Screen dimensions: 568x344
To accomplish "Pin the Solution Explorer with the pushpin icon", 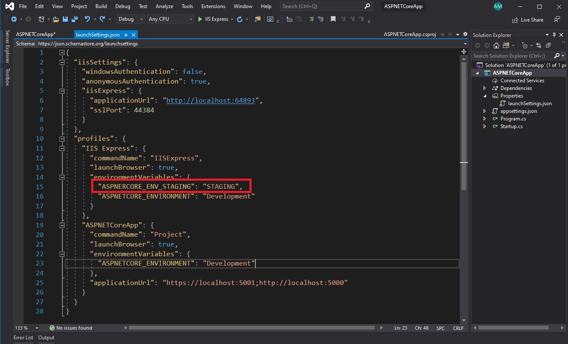I will [554, 35].
